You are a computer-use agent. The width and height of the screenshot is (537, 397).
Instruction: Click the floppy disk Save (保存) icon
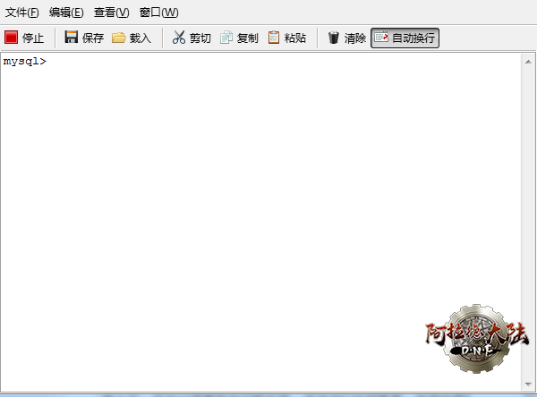pos(72,38)
